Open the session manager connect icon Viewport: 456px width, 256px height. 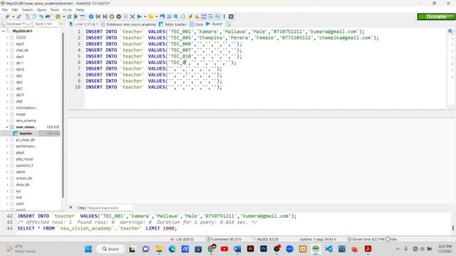coord(7,16)
